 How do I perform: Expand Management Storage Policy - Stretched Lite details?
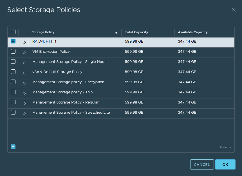[x=24, y=114]
